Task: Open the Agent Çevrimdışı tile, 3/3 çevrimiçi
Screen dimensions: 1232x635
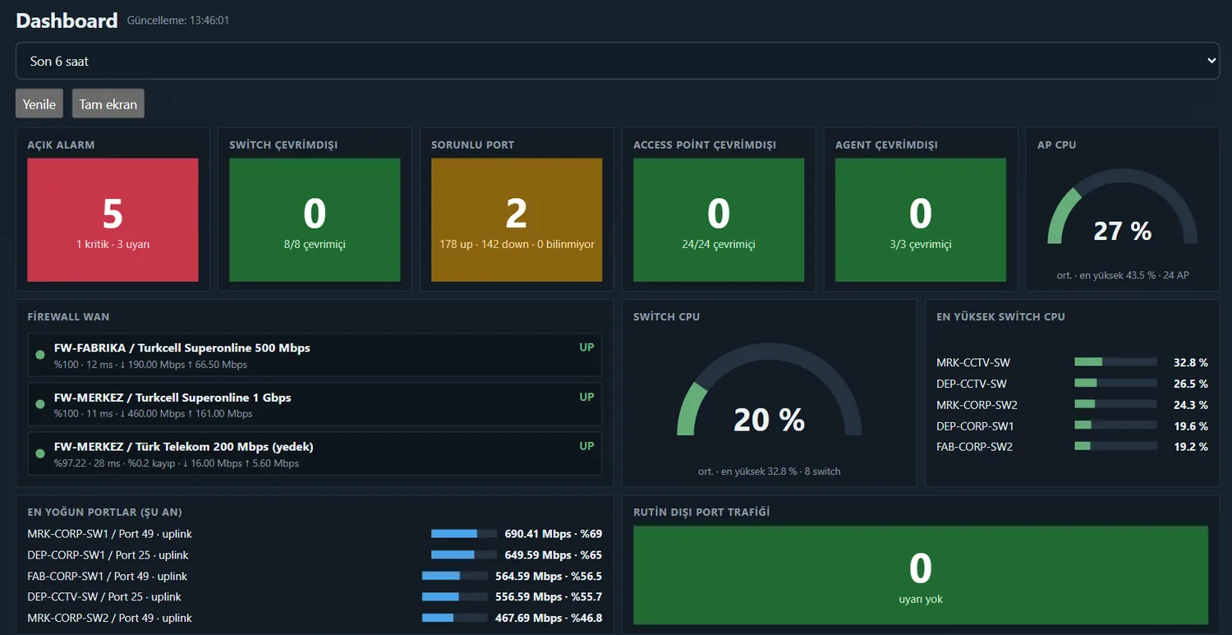Action: [921, 220]
